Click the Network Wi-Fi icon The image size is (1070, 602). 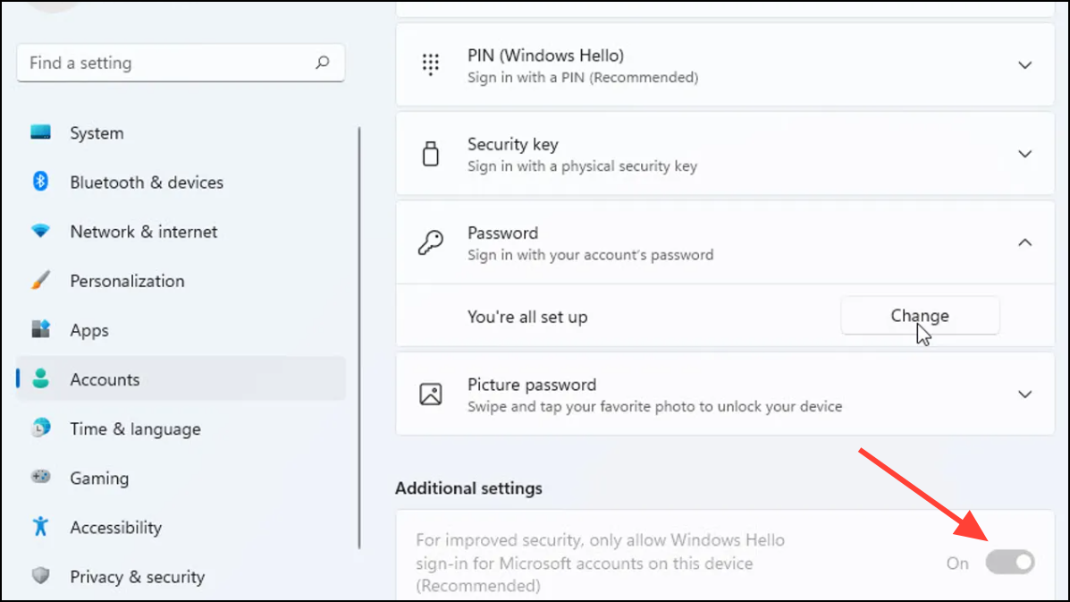[41, 231]
